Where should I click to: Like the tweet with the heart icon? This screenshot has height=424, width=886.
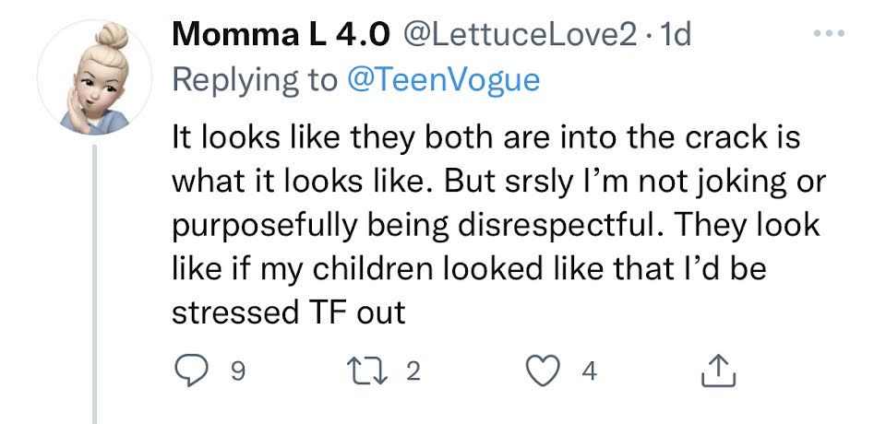pos(542,371)
